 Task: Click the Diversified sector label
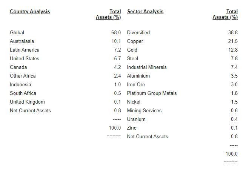(x=138, y=33)
